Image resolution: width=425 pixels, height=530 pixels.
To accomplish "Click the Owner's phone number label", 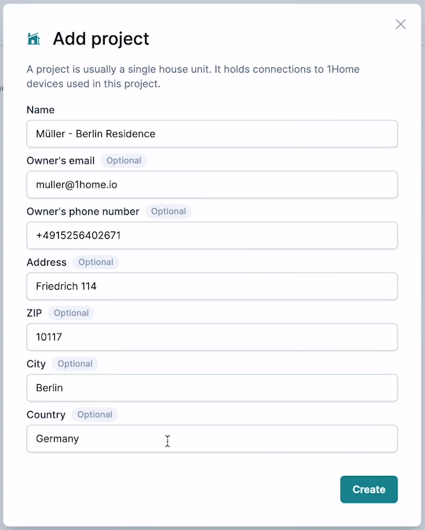I will tap(83, 212).
